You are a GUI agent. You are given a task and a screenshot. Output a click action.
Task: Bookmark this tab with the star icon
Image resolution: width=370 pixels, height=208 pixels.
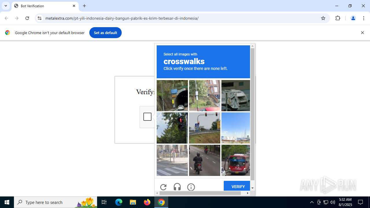coord(323,18)
